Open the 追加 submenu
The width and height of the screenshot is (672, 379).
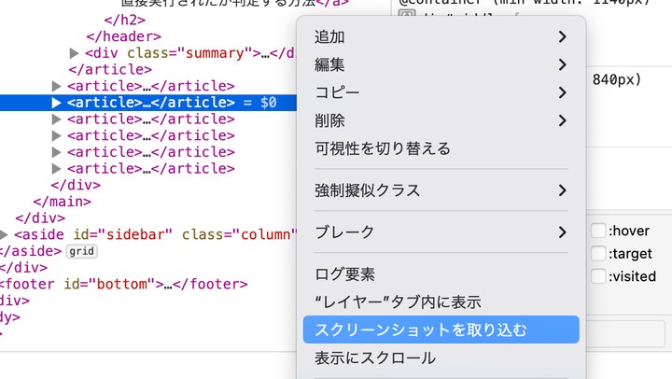pos(441,36)
